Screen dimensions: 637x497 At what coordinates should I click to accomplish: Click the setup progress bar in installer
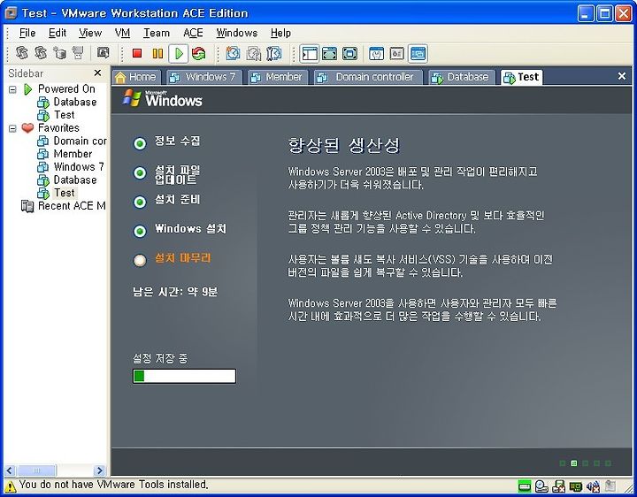coord(184,376)
